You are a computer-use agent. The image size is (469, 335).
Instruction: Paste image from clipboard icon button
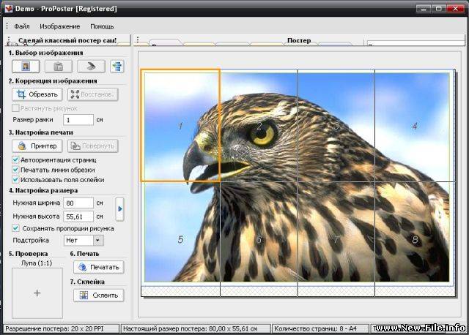coord(59,66)
